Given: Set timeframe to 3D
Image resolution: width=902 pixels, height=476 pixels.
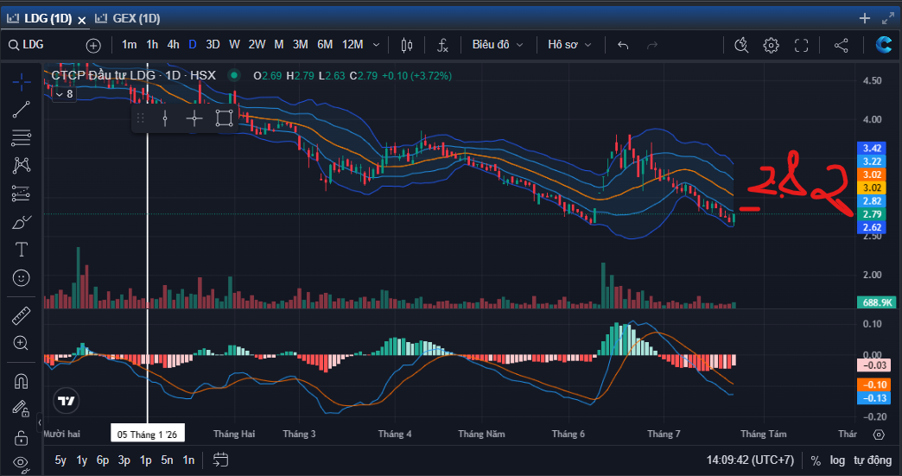Looking at the screenshot, I should coord(213,44).
